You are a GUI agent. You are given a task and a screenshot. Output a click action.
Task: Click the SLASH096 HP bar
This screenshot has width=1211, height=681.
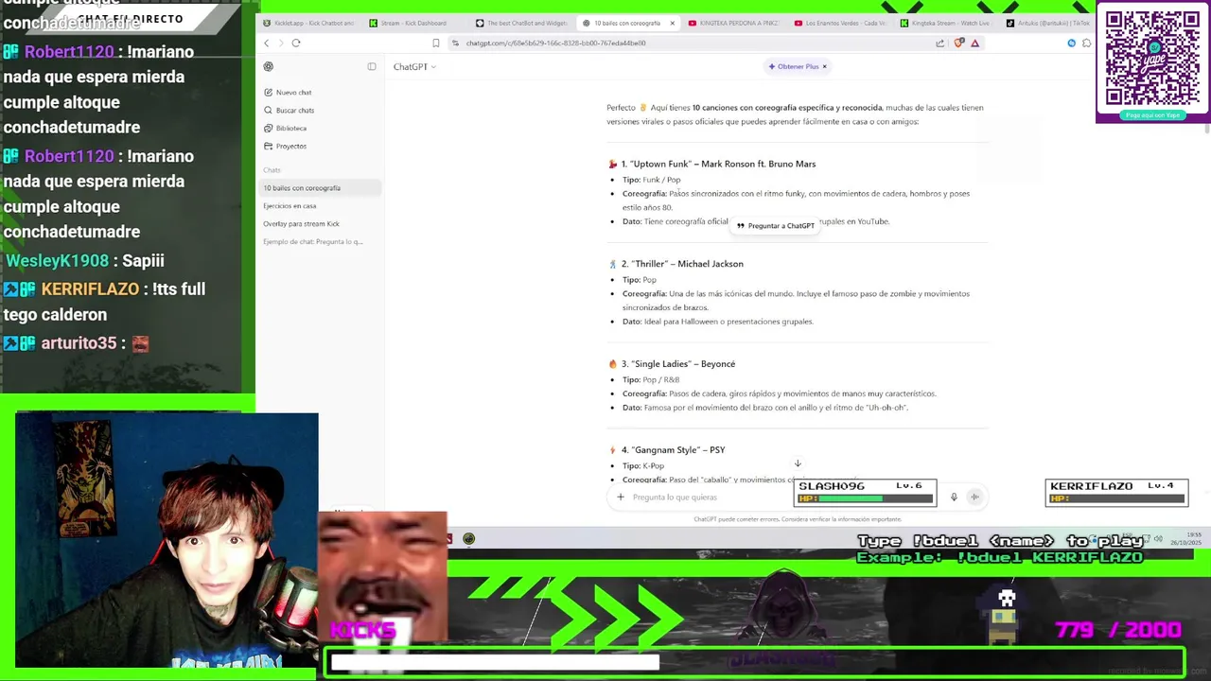pyautogui.click(x=865, y=498)
